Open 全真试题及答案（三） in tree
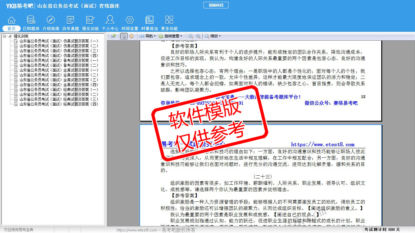The height and width of the screenshot is (233, 415). 59,80
